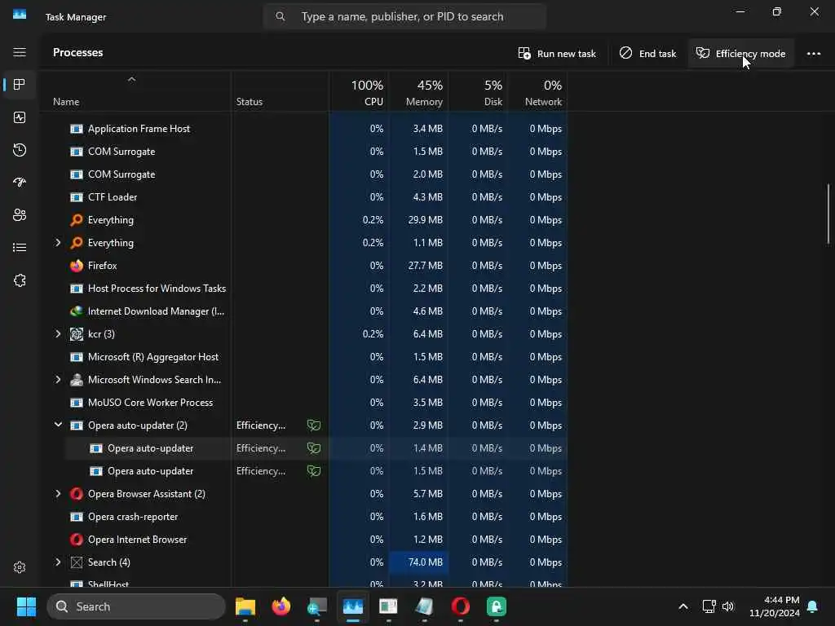The image size is (835, 626).
Task: Open the Processes page icon in sidebar
Action: (x=20, y=85)
